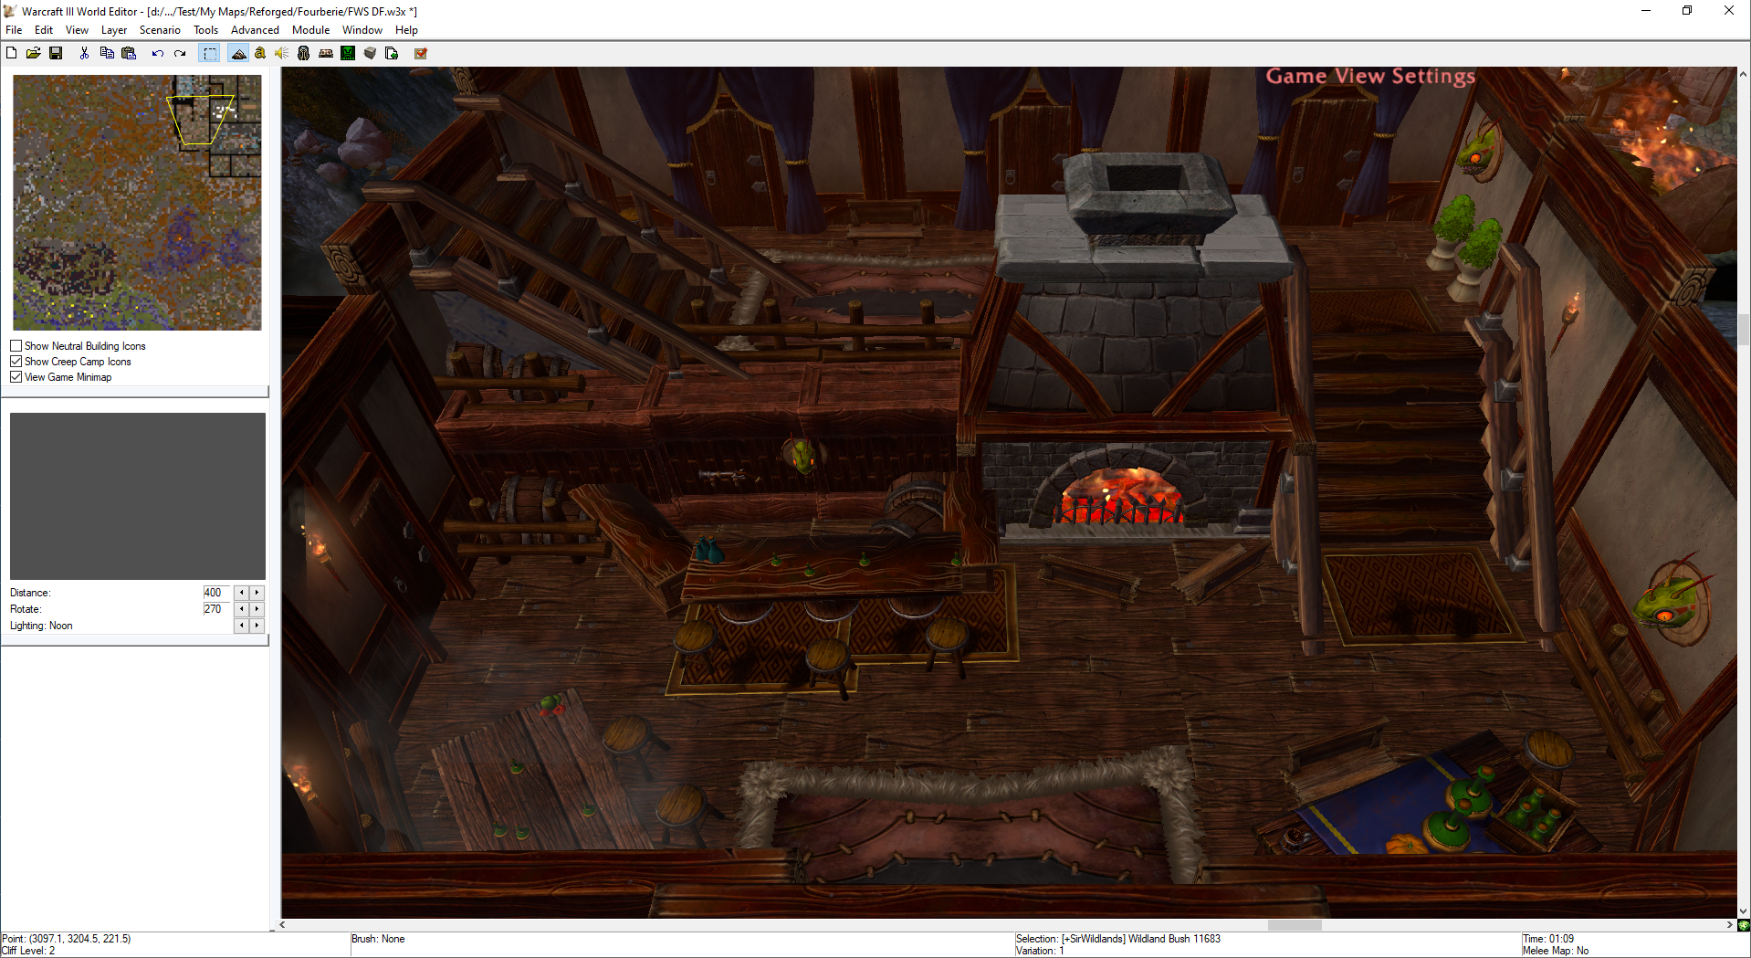Click the Melee Map: No status text
The width and height of the screenshot is (1751, 958).
click(1556, 951)
